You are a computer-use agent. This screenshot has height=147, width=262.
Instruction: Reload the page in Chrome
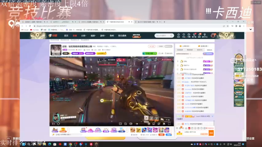tap(30, 26)
